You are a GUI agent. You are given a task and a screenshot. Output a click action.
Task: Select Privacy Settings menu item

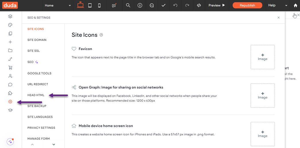tap(41, 128)
